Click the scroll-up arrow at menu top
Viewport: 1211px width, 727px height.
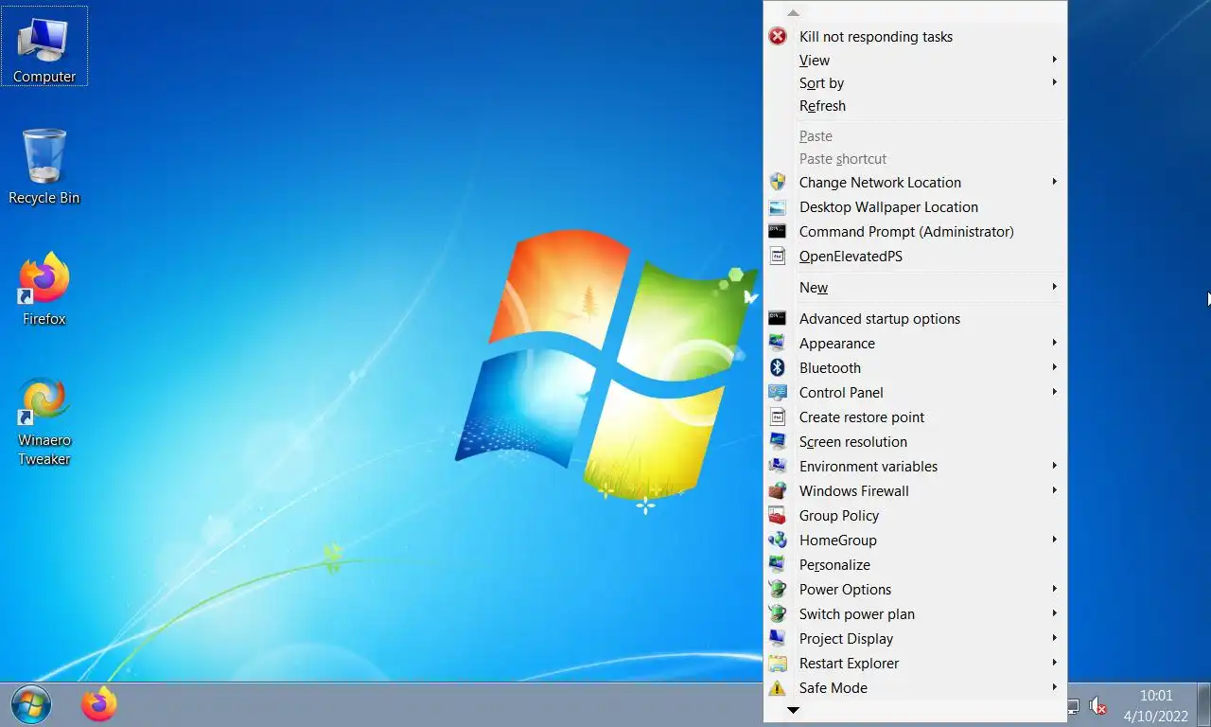click(793, 13)
